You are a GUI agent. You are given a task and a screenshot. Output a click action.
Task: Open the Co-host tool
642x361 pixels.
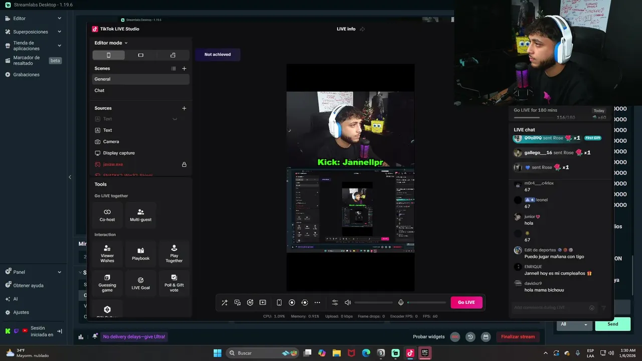point(107,215)
